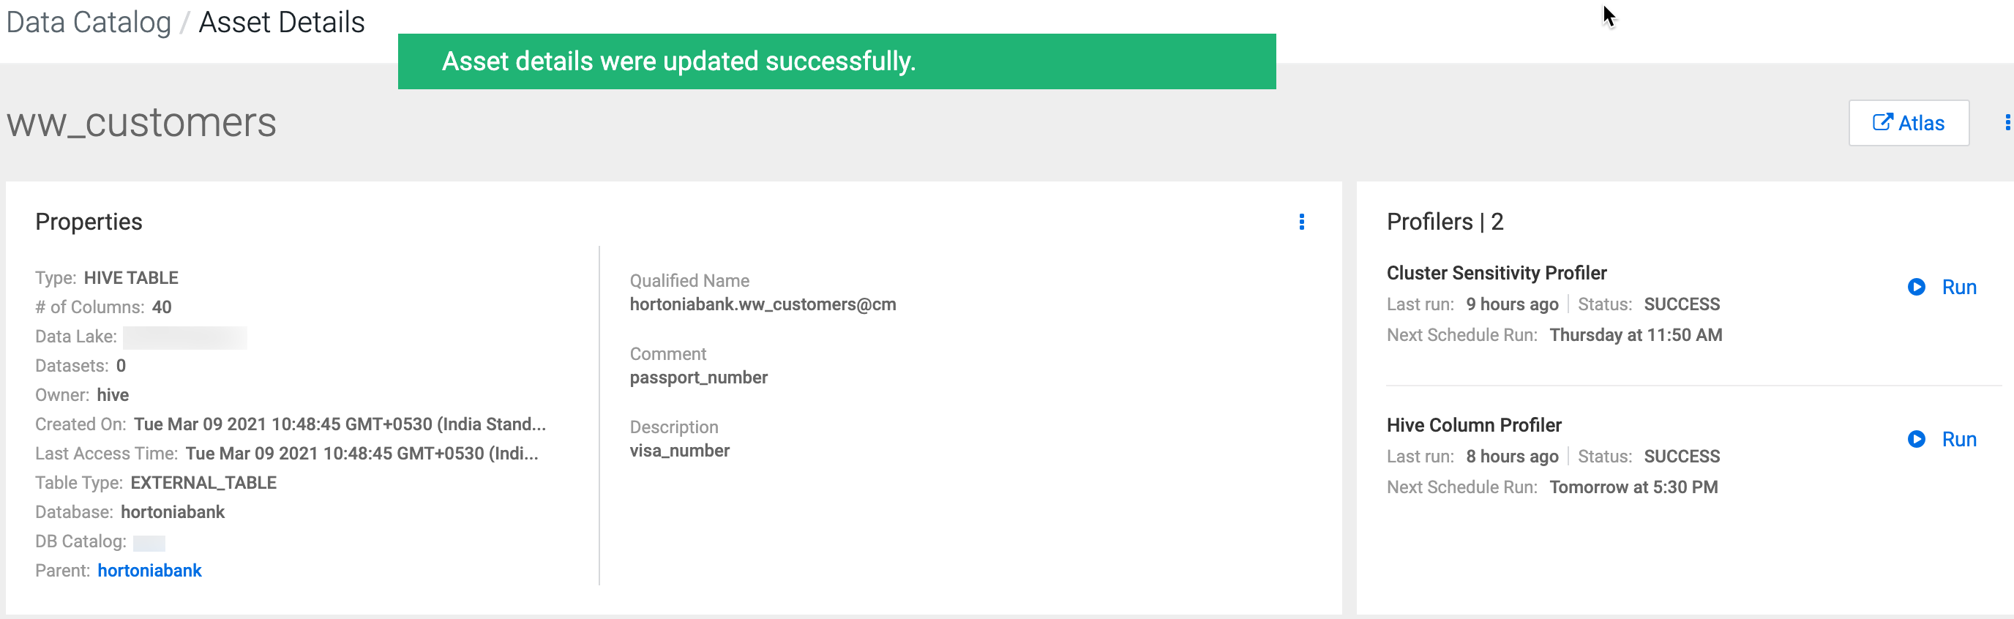Click the truncated Created On timestamp
2014x619 pixels.
340,424
